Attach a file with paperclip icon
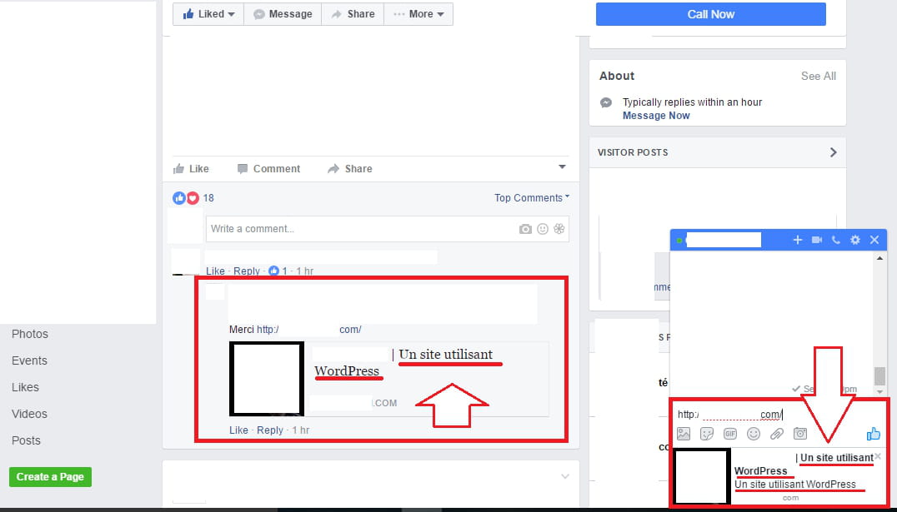The width and height of the screenshot is (897, 512). [777, 434]
